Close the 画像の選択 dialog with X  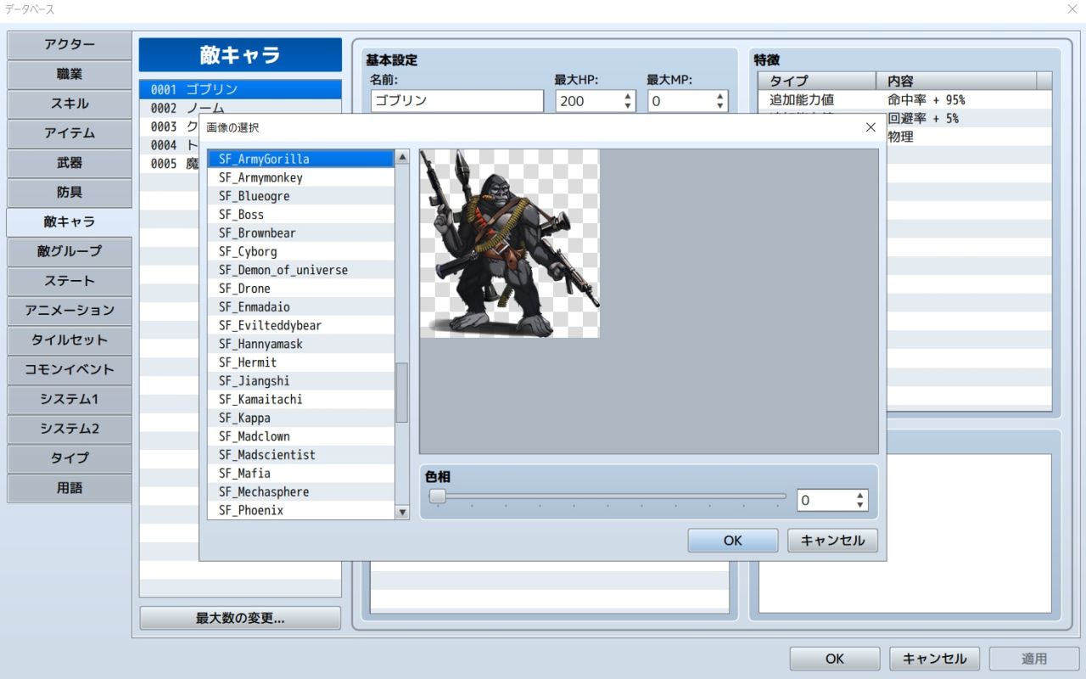coord(870,127)
